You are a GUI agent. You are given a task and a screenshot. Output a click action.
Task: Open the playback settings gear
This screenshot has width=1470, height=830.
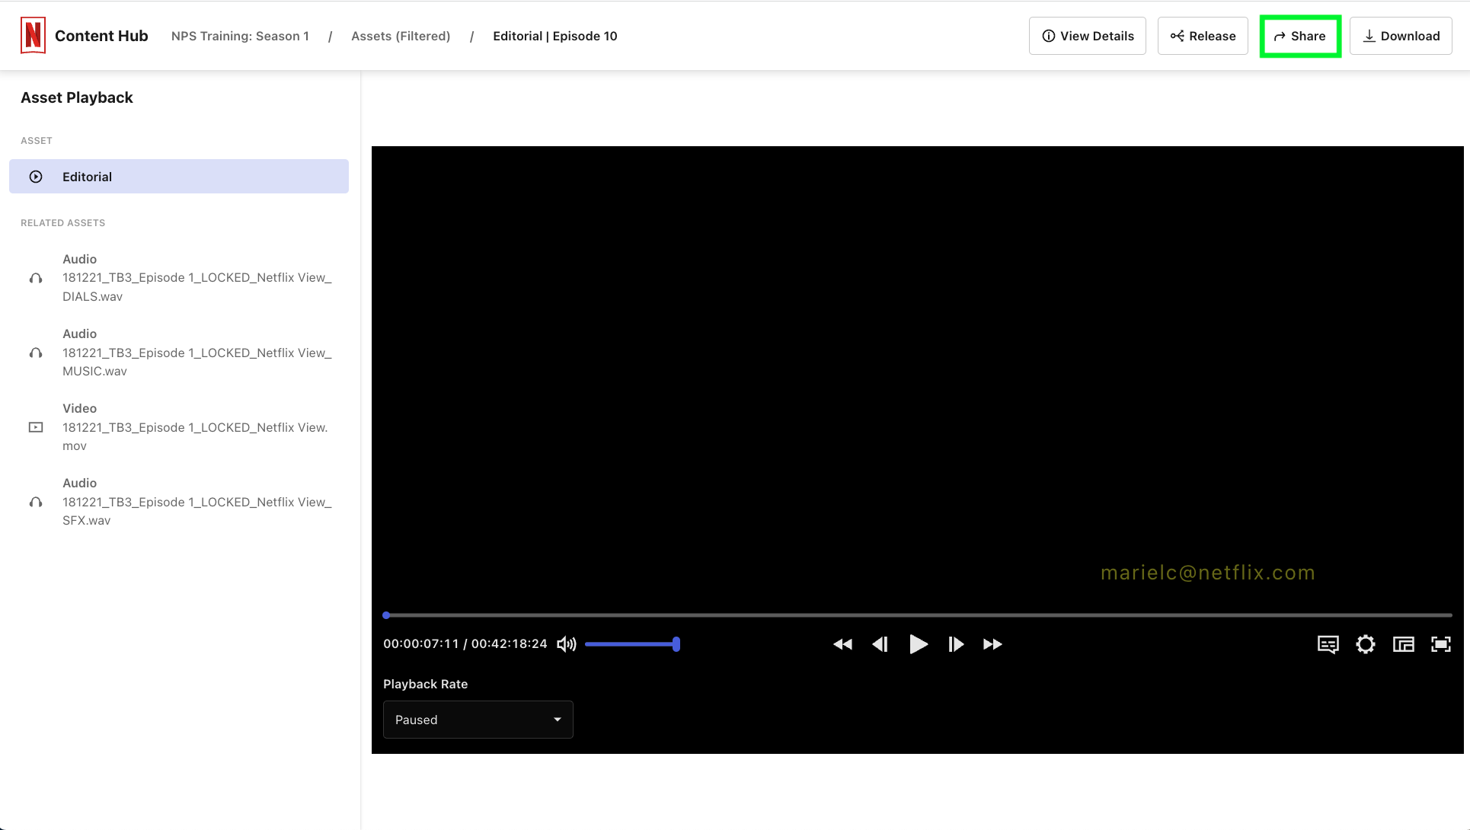[x=1366, y=643]
